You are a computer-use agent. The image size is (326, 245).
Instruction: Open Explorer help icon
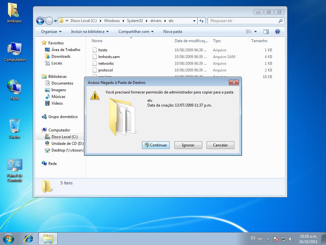(278, 32)
